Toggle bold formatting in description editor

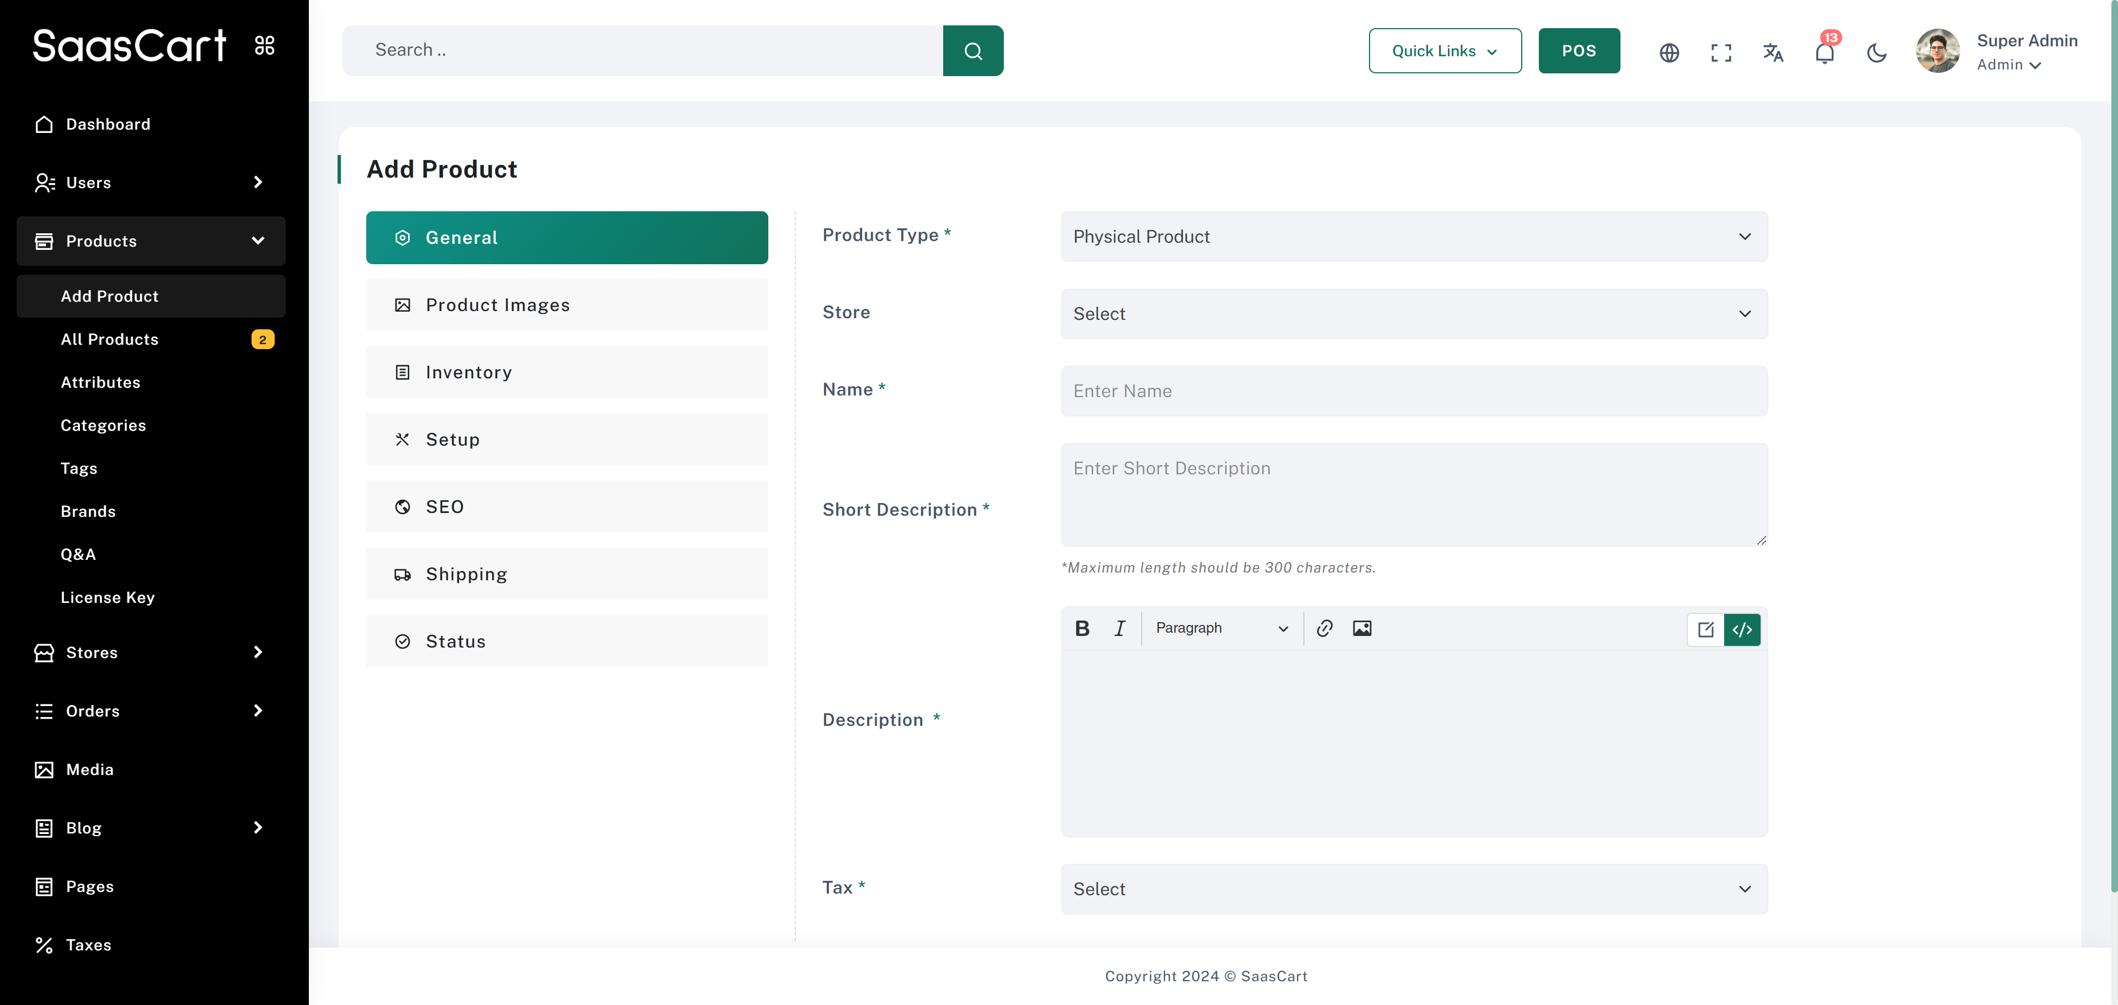pos(1082,628)
